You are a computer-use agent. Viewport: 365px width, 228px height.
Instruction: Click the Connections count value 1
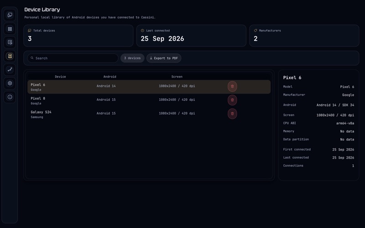(x=353, y=166)
